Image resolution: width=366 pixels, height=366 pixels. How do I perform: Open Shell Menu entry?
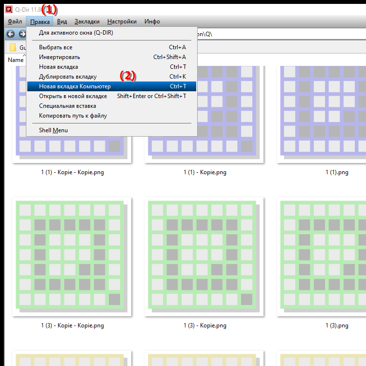[x=112, y=130]
